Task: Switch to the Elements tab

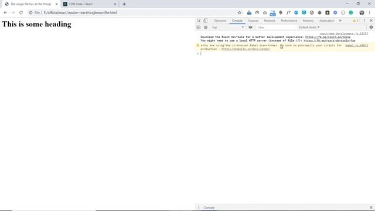Action: click(x=220, y=21)
